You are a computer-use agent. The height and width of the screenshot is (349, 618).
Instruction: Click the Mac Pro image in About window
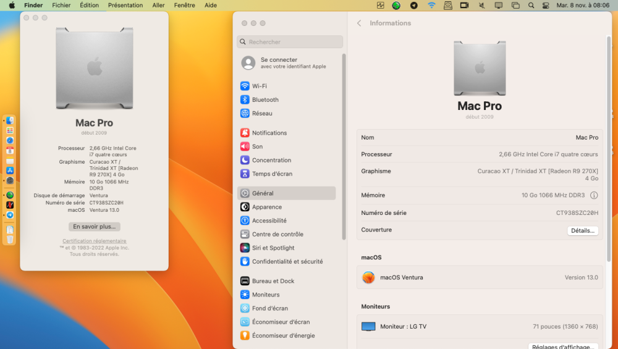(94, 68)
